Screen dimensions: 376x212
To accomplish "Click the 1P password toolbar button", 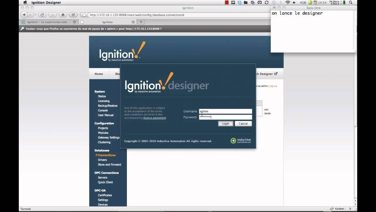I will coord(73,15).
